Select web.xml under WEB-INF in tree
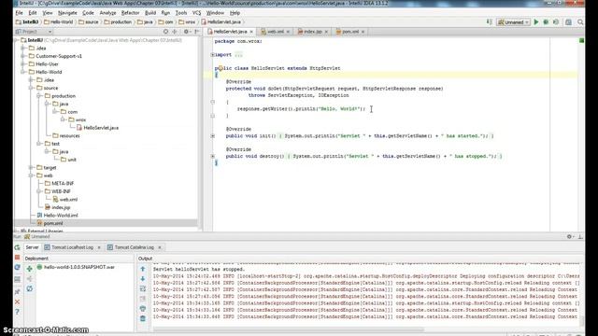This screenshot has height=336, width=598. [68, 200]
